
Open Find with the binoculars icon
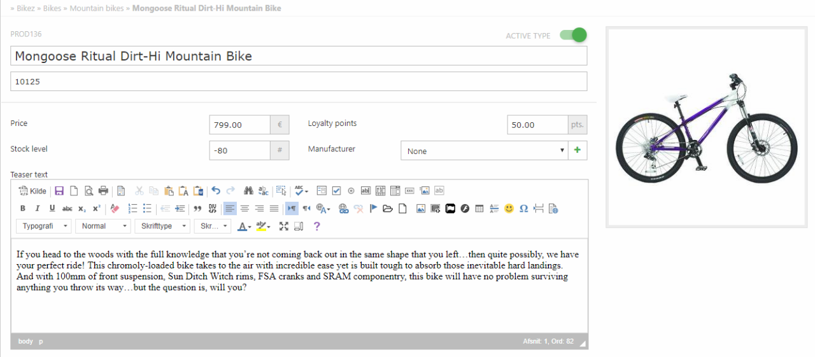(x=248, y=191)
